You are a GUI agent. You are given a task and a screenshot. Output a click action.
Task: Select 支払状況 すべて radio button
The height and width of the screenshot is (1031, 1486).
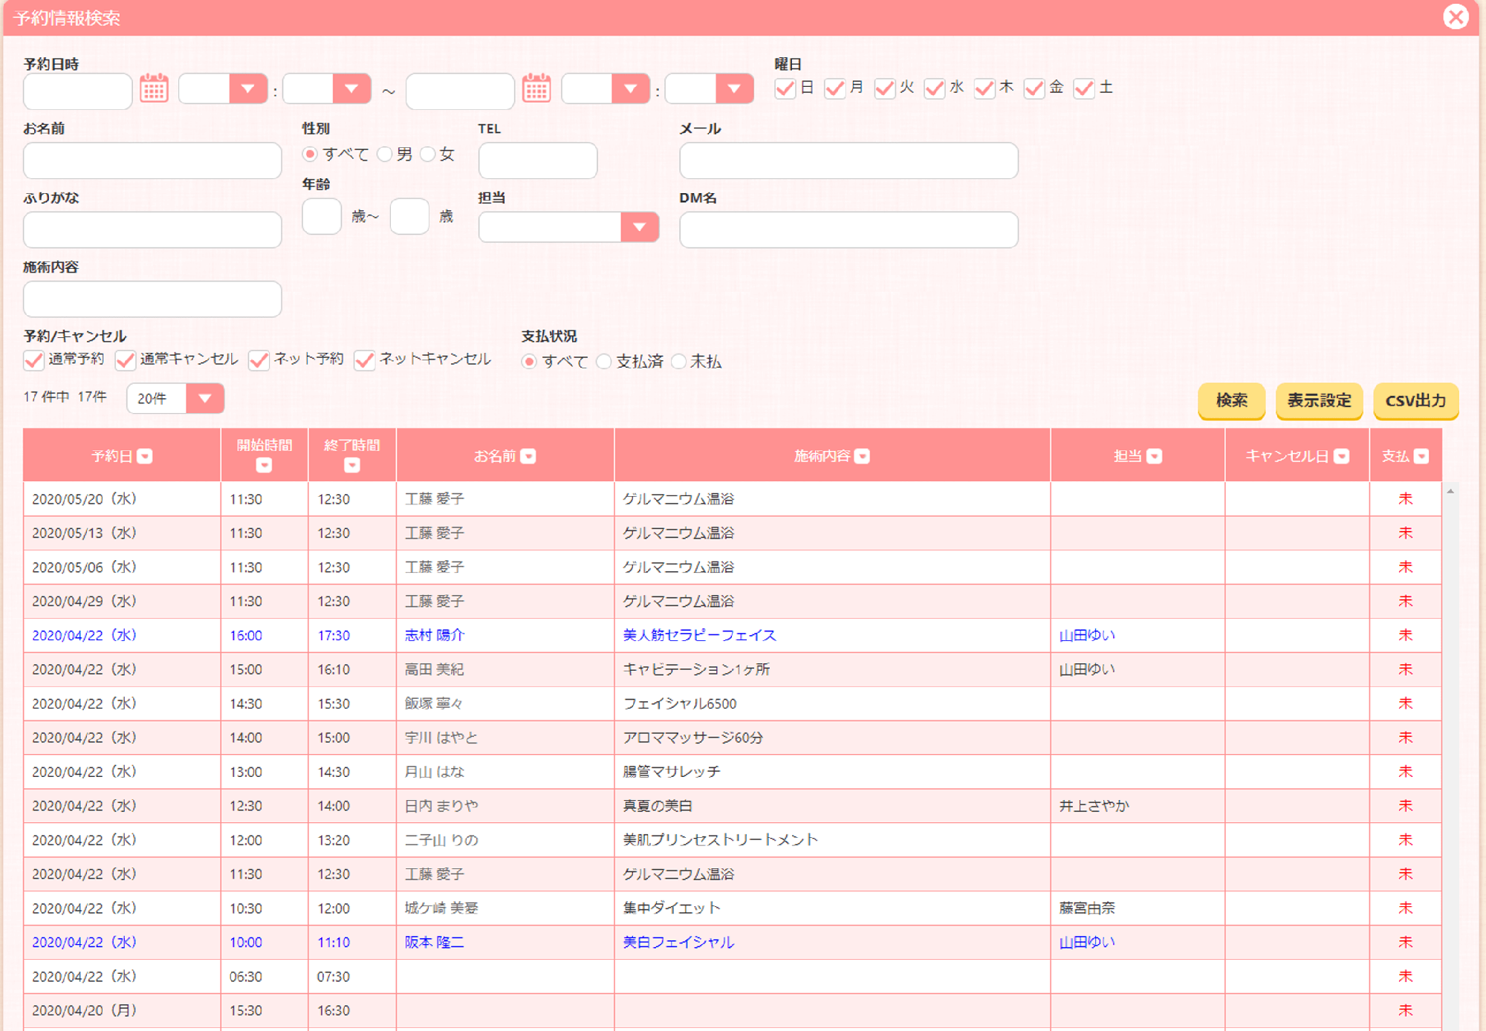(x=529, y=361)
